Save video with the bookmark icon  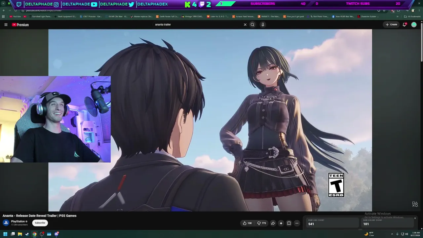pyautogui.click(x=289, y=223)
